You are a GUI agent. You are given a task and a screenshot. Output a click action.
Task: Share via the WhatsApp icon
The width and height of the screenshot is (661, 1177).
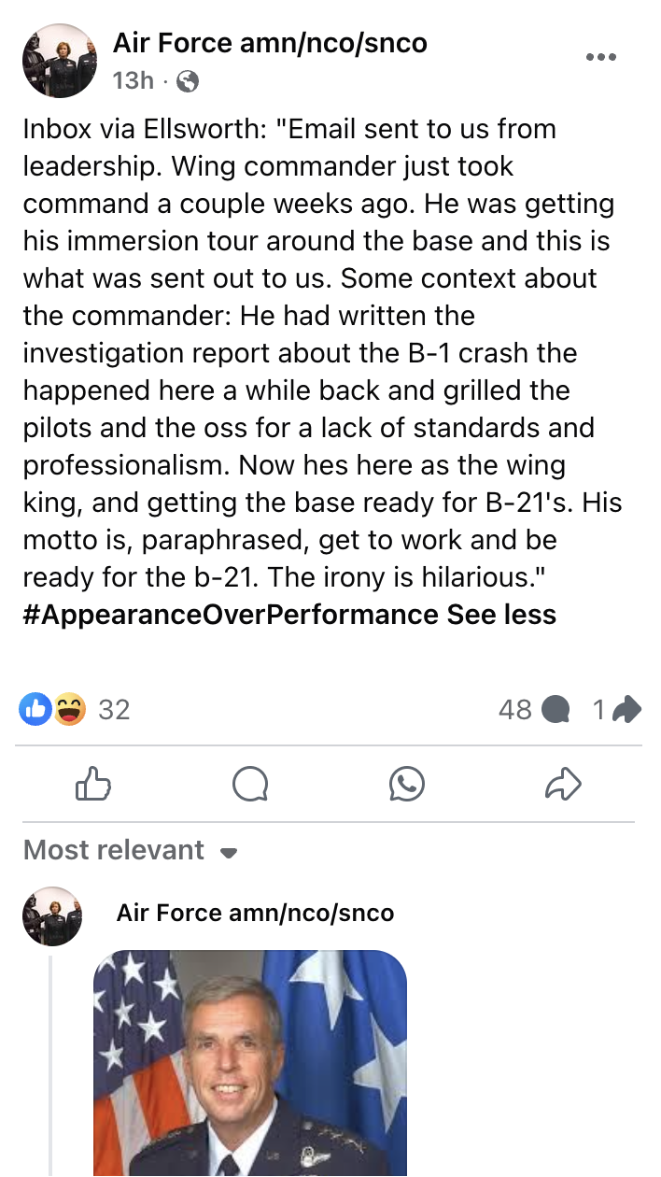tap(407, 785)
